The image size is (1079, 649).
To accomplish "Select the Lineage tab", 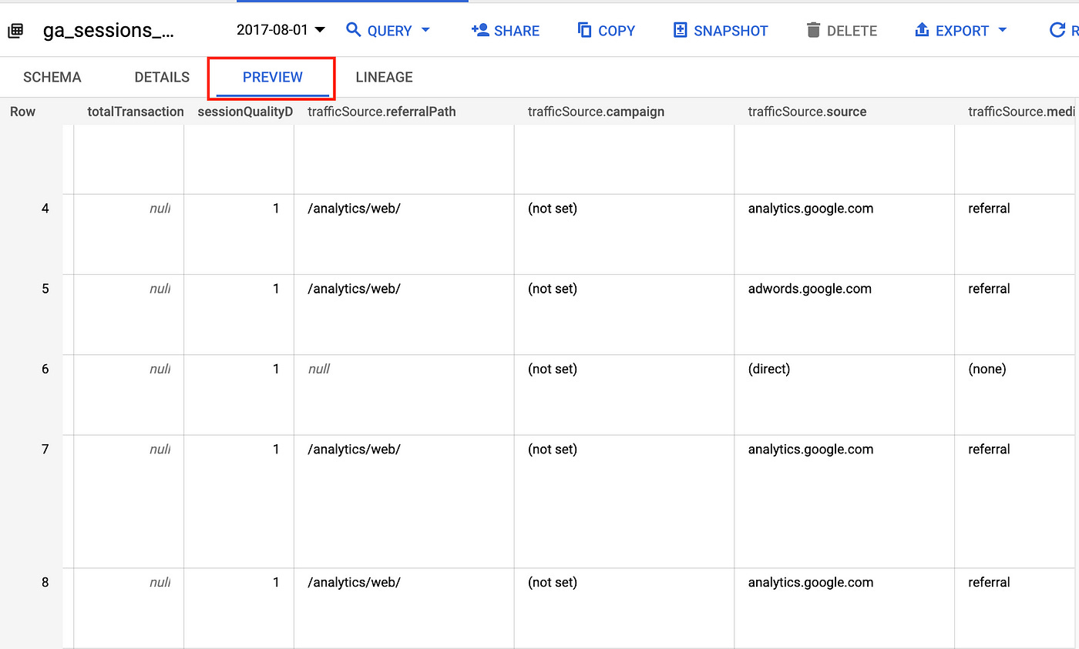I will 384,77.
